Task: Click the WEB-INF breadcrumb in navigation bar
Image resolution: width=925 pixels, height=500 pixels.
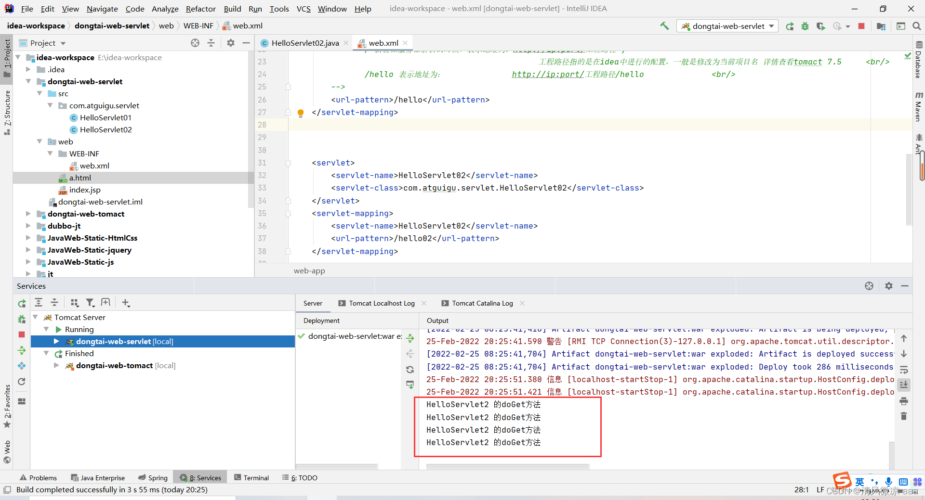Action: [x=198, y=26]
